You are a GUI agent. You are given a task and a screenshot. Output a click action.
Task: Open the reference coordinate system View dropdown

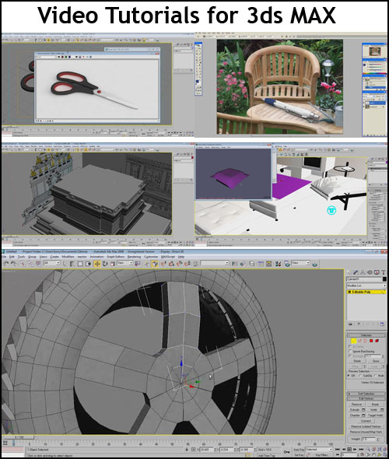(124, 263)
